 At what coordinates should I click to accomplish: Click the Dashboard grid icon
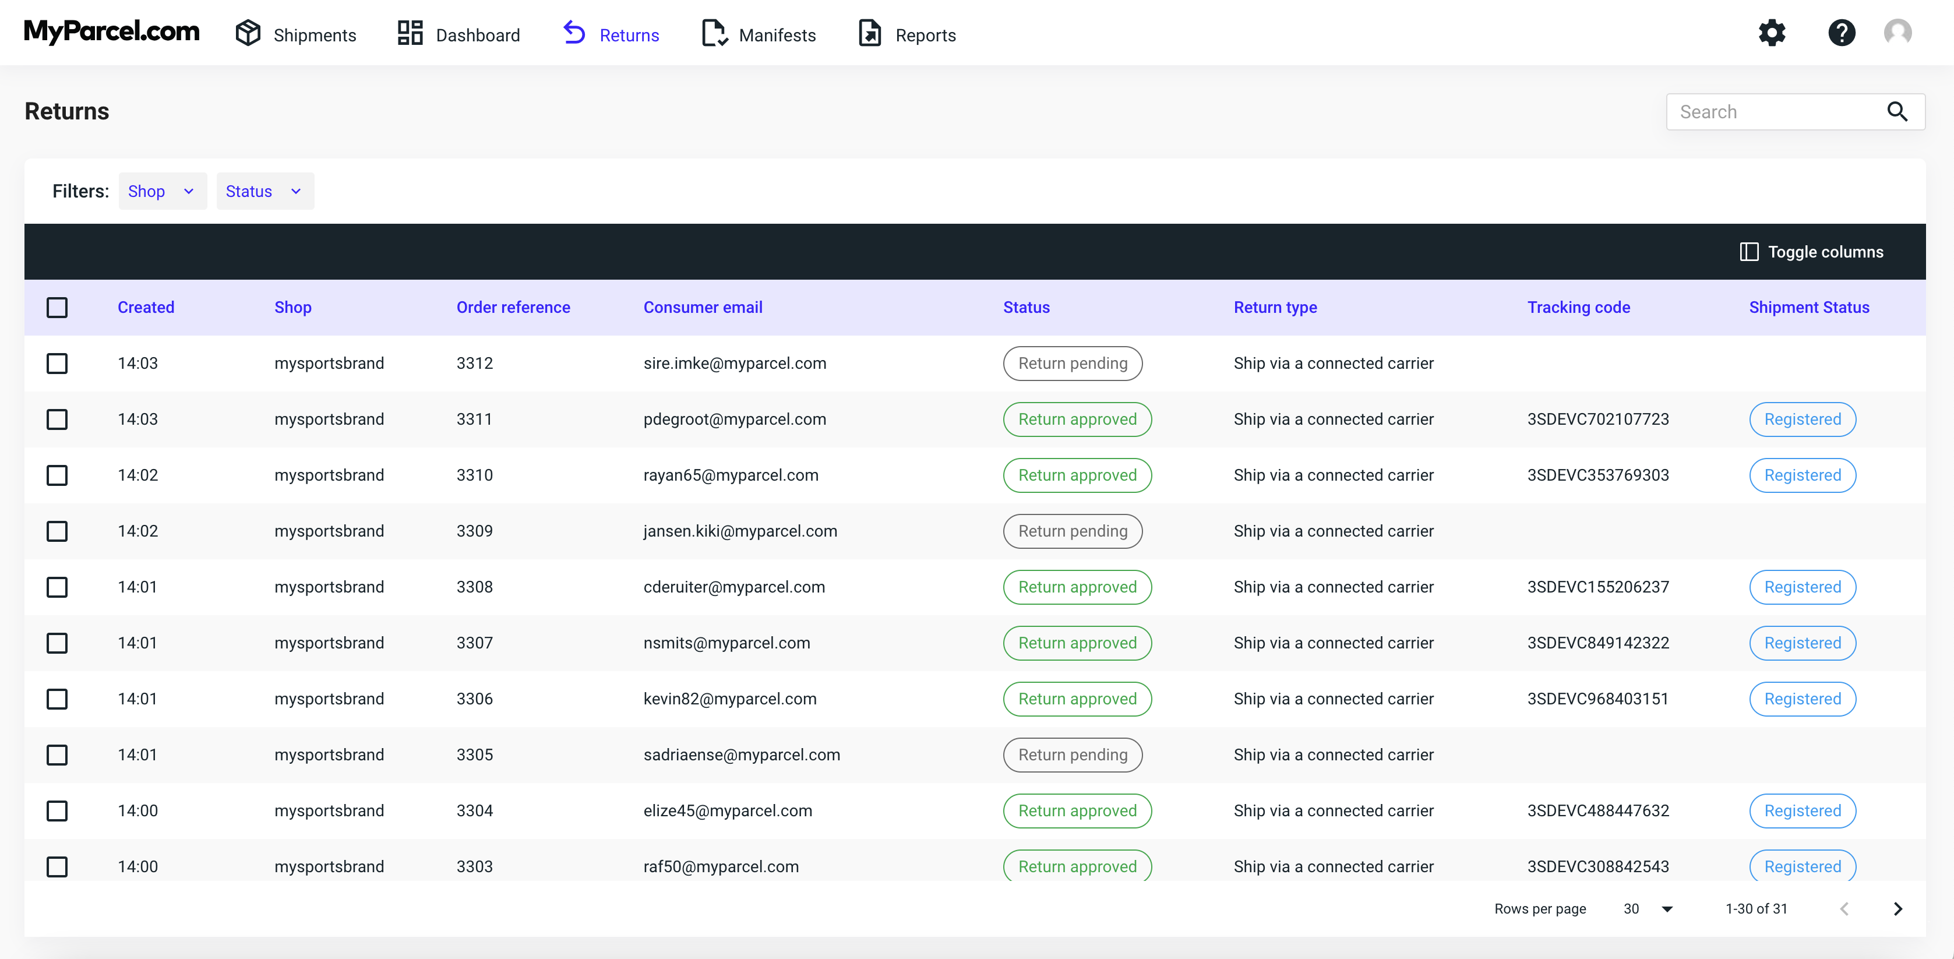410,33
